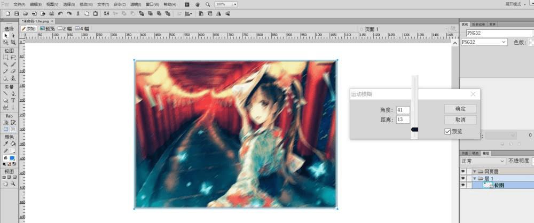534x223 pixels.
Task: Select the Lasso tool
Action: point(13,57)
